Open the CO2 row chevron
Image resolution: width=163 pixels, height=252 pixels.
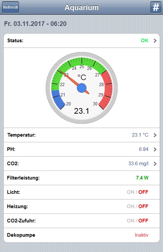click(x=155, y=164)
